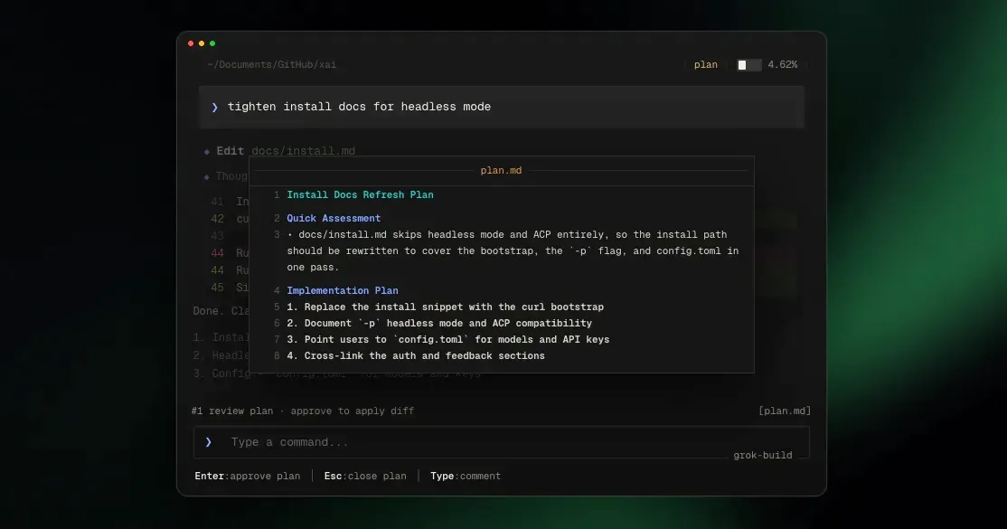Click line number 45 in the diff

click(x=217, y=288)
